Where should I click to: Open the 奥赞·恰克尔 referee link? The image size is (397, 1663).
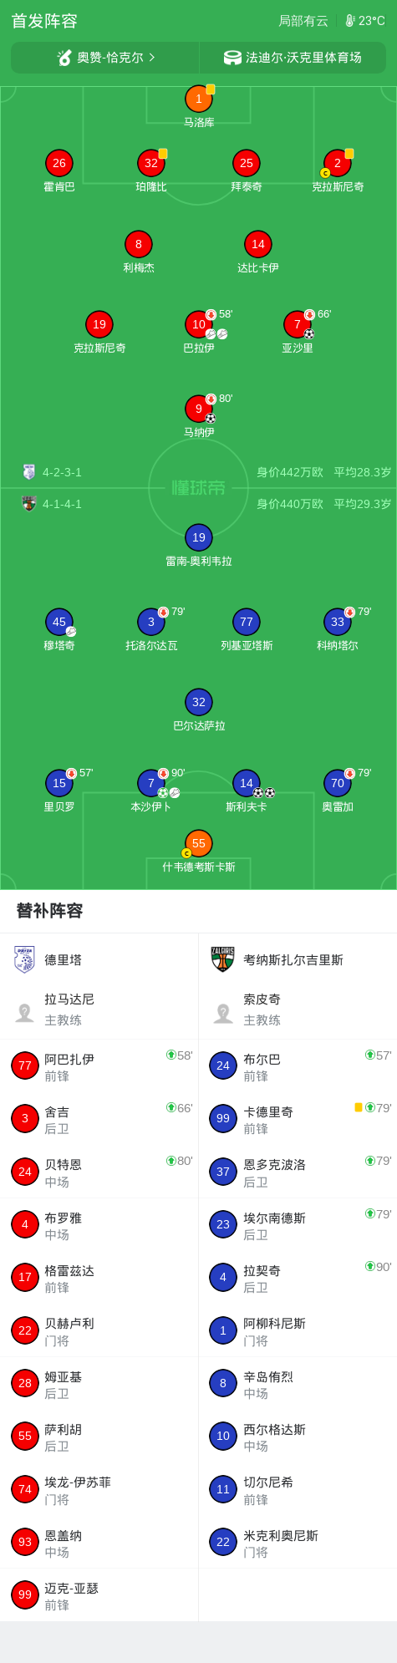coord(105,58)
